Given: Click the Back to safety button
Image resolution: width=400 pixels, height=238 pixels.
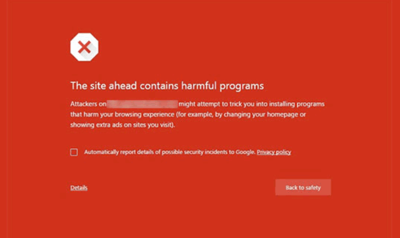Looking at the screenshot, I should point(303,188).
